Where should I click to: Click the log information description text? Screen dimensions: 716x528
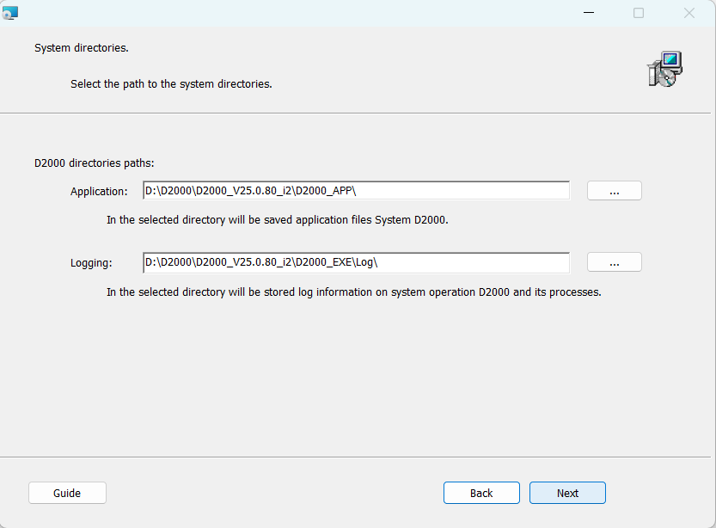coord(353,292)
